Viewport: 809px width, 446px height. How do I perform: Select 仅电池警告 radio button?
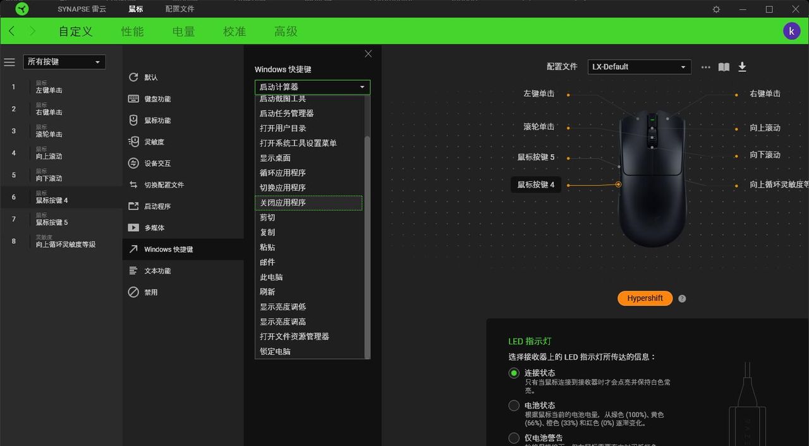pyautogui.click(x=514, y=438)
